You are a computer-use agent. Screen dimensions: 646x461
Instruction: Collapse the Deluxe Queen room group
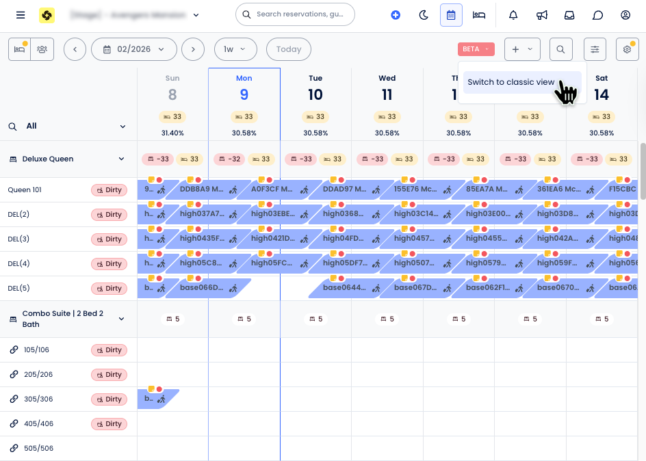[122, 159]
